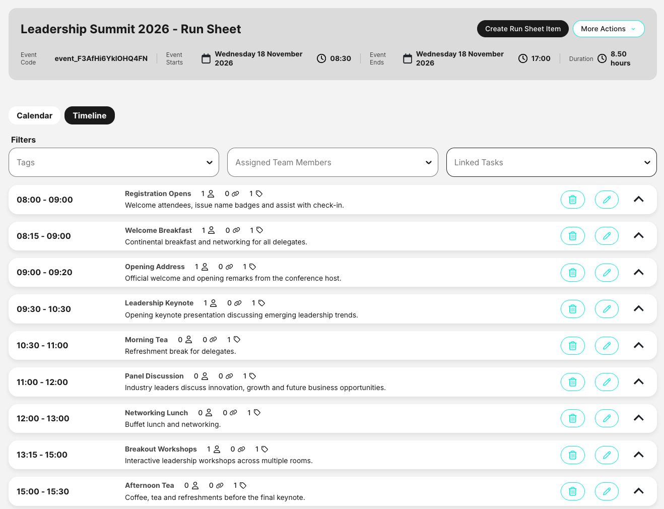The width and height of the screenshot is (664, 509).
Task: Open the Linked Tasks filter dropdown
Action: 552,162
